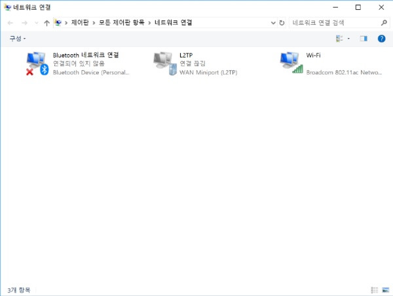
Task: Select the Wi-Fi adapter icon
Action: (291, 63)
